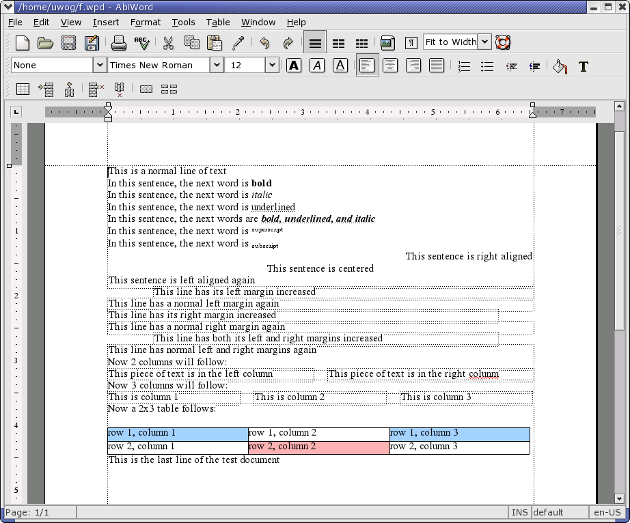Viewport: 630px width, 523px height.
Task: Insert an image using the picture icon
Action: (x=387, y=43)
